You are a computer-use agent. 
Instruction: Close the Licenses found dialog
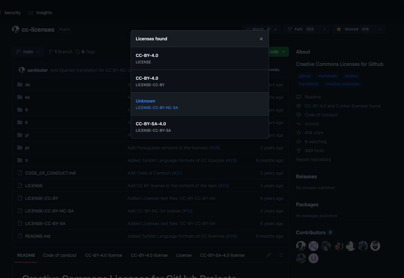(x=261, y=39)
